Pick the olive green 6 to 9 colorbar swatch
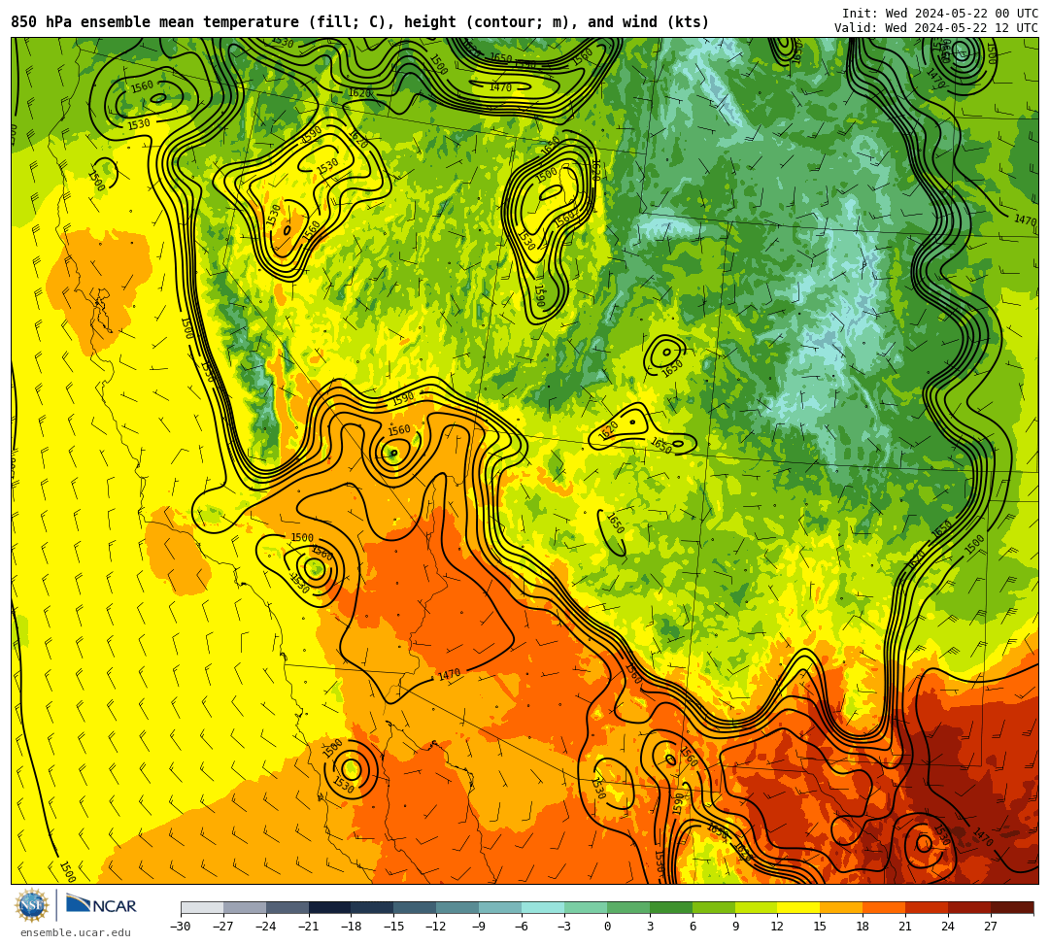 [x=714, y=907]
